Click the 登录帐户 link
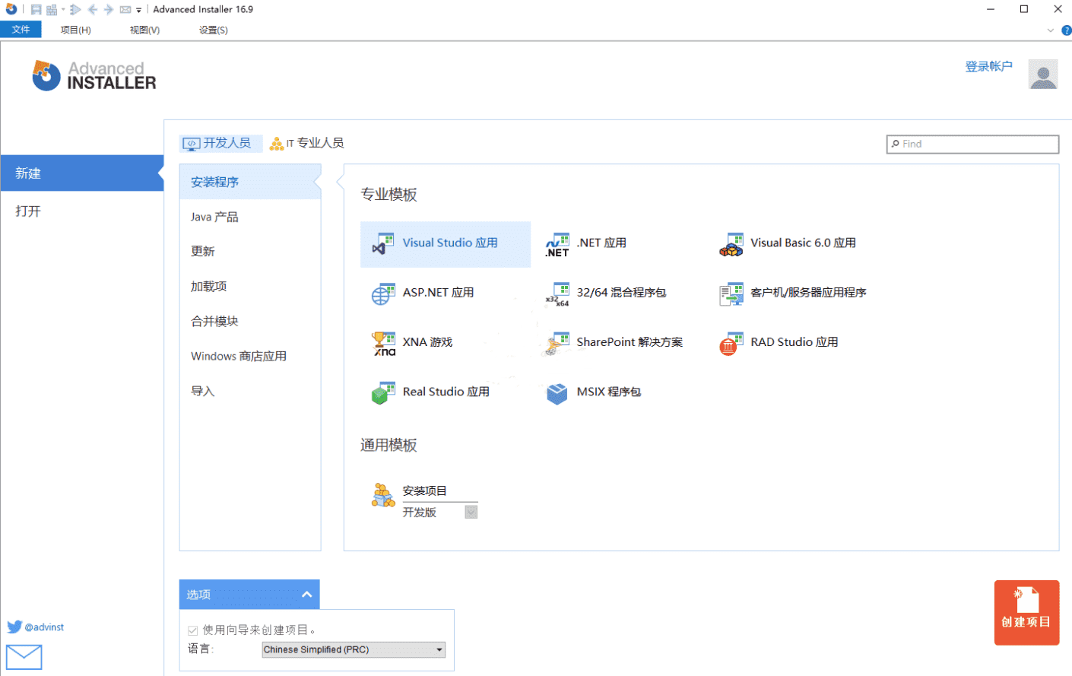The width and height of the screenshot is (1072, 676). (989, 66)
